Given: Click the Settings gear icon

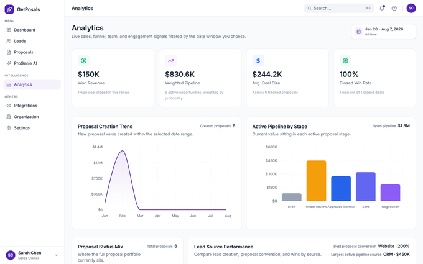Looking at the screenshot, I should click(x=9, y=128).
